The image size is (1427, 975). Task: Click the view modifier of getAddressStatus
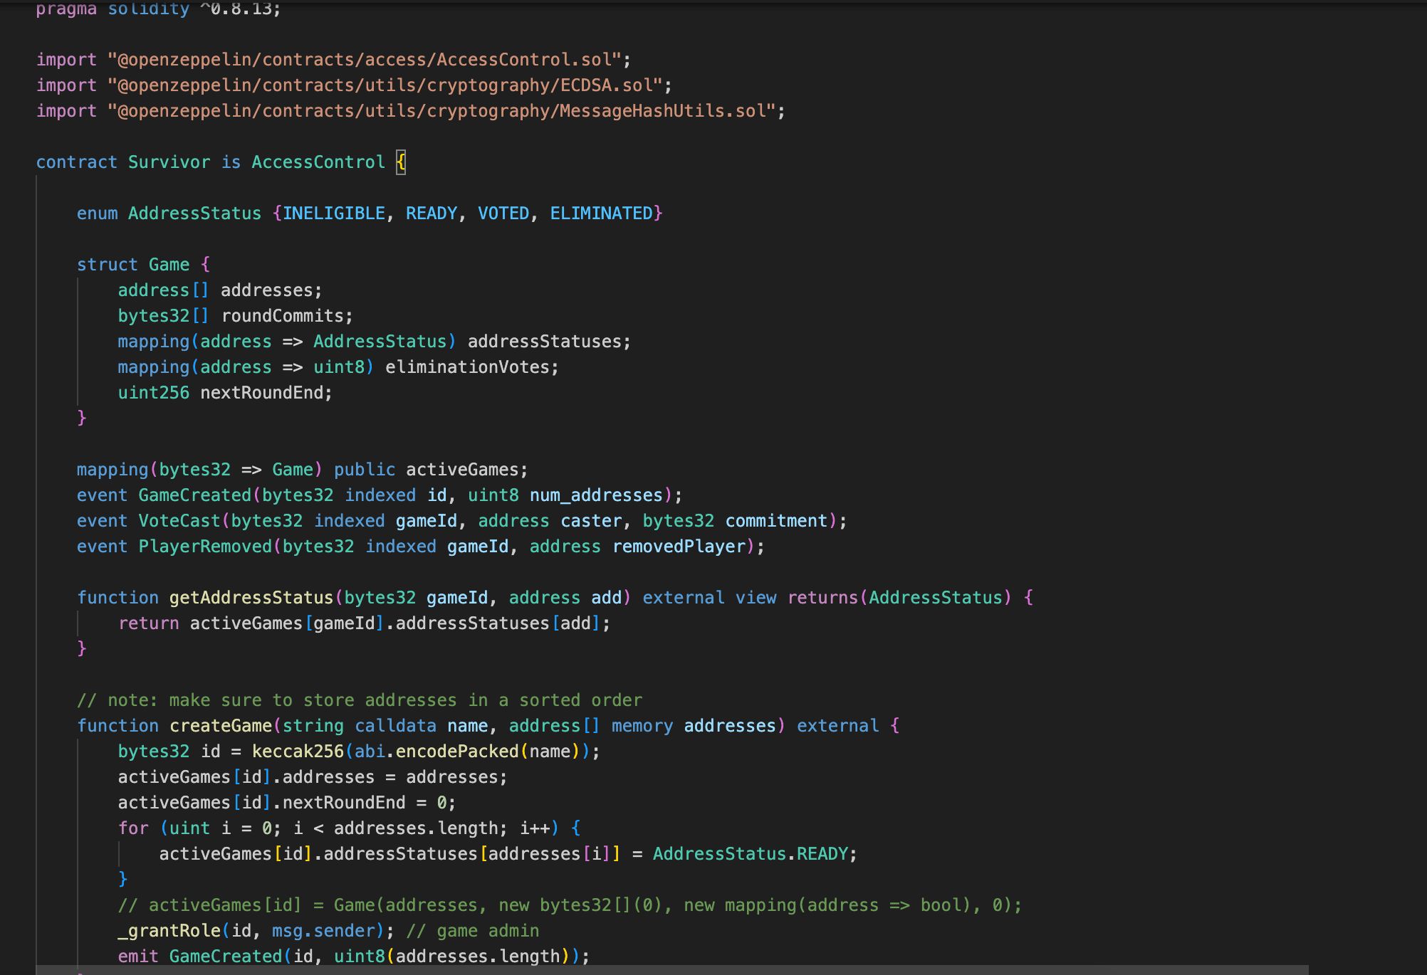pos(756,598)
